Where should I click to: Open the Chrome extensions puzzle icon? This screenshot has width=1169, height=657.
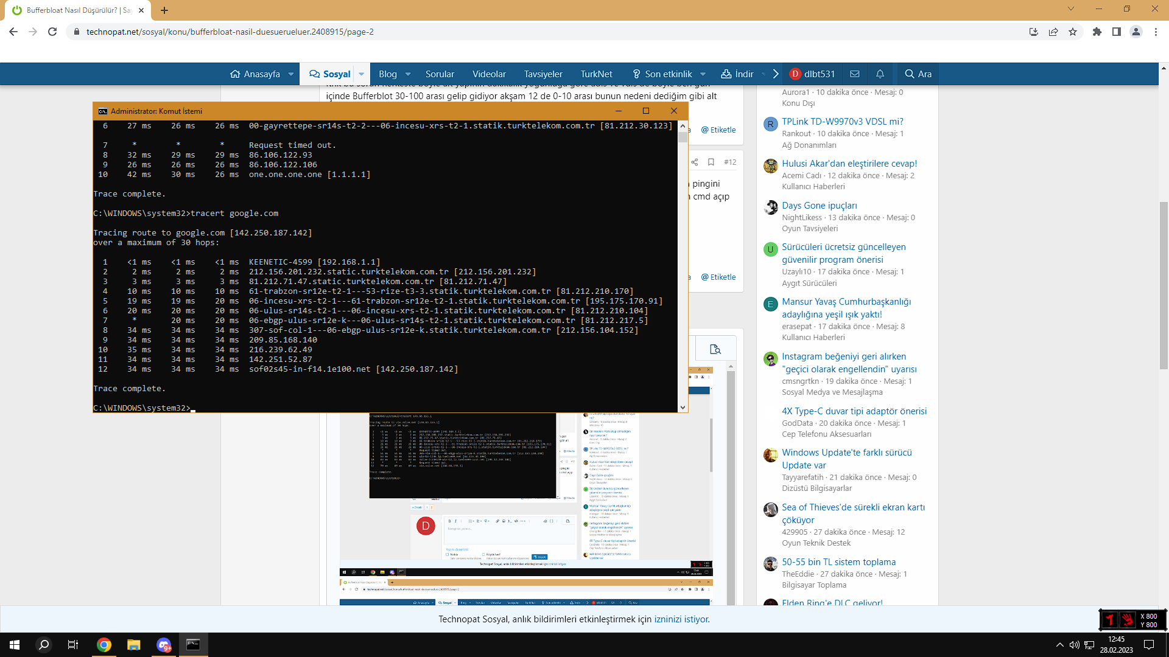pos(1097,32)
